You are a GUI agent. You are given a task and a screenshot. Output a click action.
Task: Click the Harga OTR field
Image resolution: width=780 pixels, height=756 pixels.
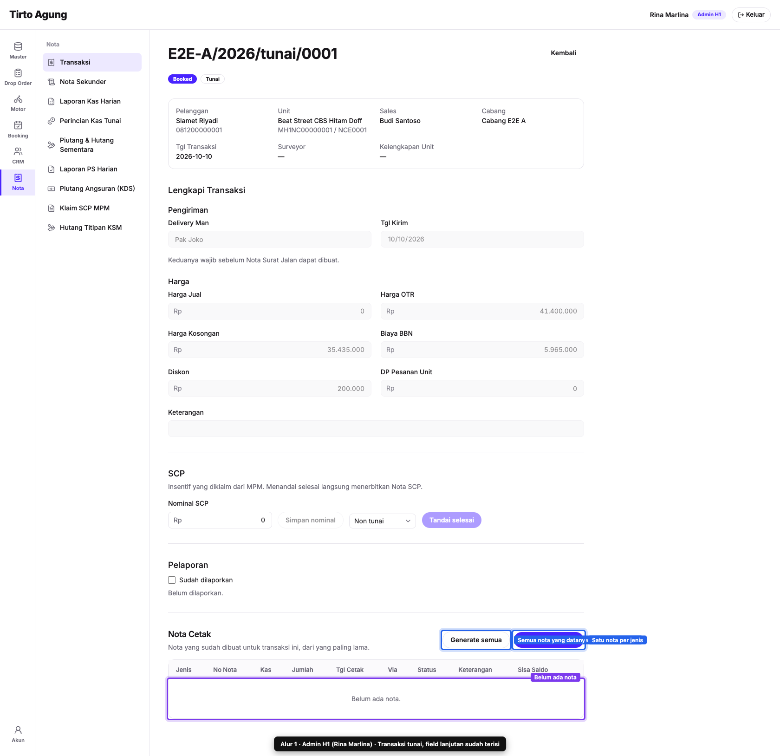point(482,311)
